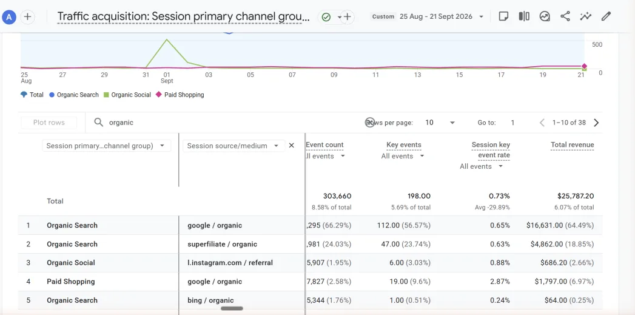Open the Insights chart icon
This screenshot has height=315, width=635.
pos(545,16)
